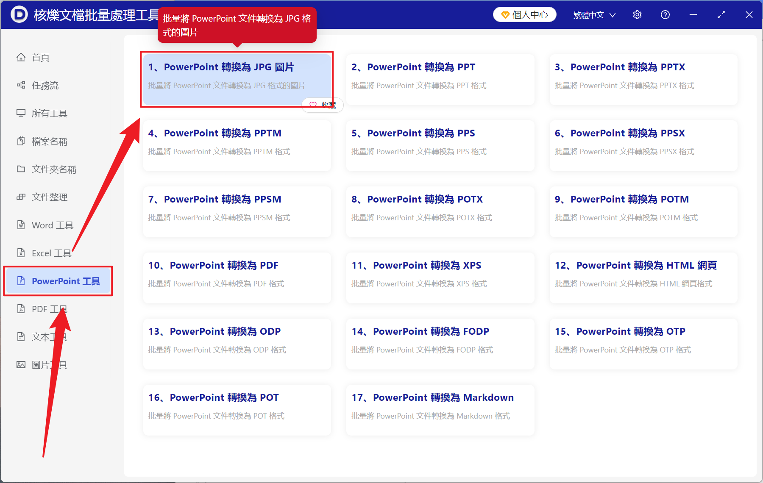Click the task flow icon beside 任務流
The height and width of the screenshot is (483, 763).
tap(21, 85)
